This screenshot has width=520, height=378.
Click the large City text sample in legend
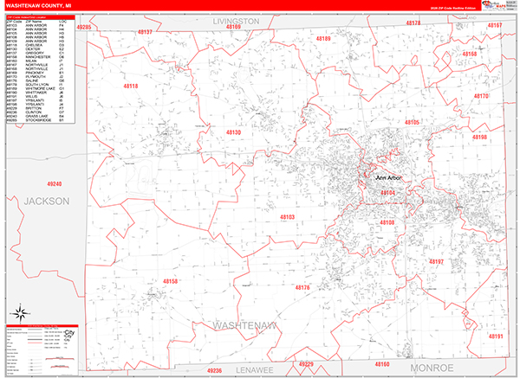69,332
